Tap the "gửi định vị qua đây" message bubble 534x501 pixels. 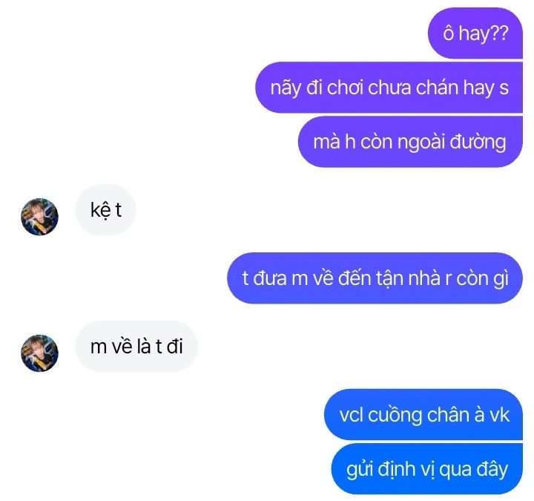coord(426,468)
